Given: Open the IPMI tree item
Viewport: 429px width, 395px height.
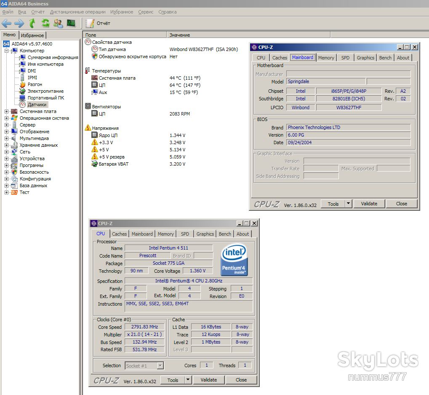Looking at the screenshot, I should click(32, 78).
